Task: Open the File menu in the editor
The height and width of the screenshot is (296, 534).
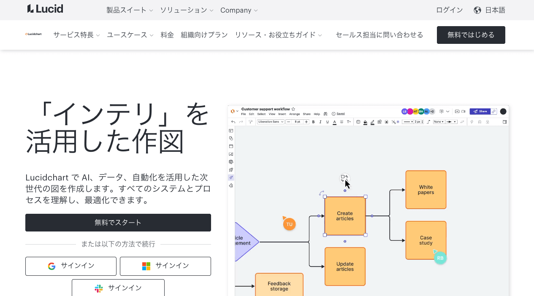Action: (x=244, y=114)
